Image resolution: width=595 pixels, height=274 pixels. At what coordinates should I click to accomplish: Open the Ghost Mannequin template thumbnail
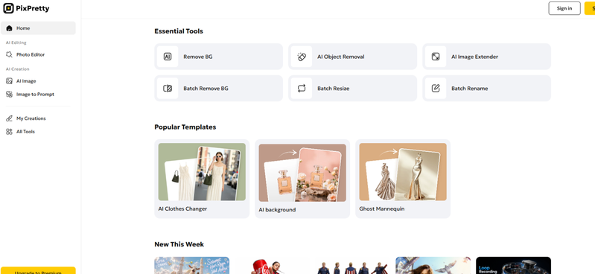(x=403, y=172)
